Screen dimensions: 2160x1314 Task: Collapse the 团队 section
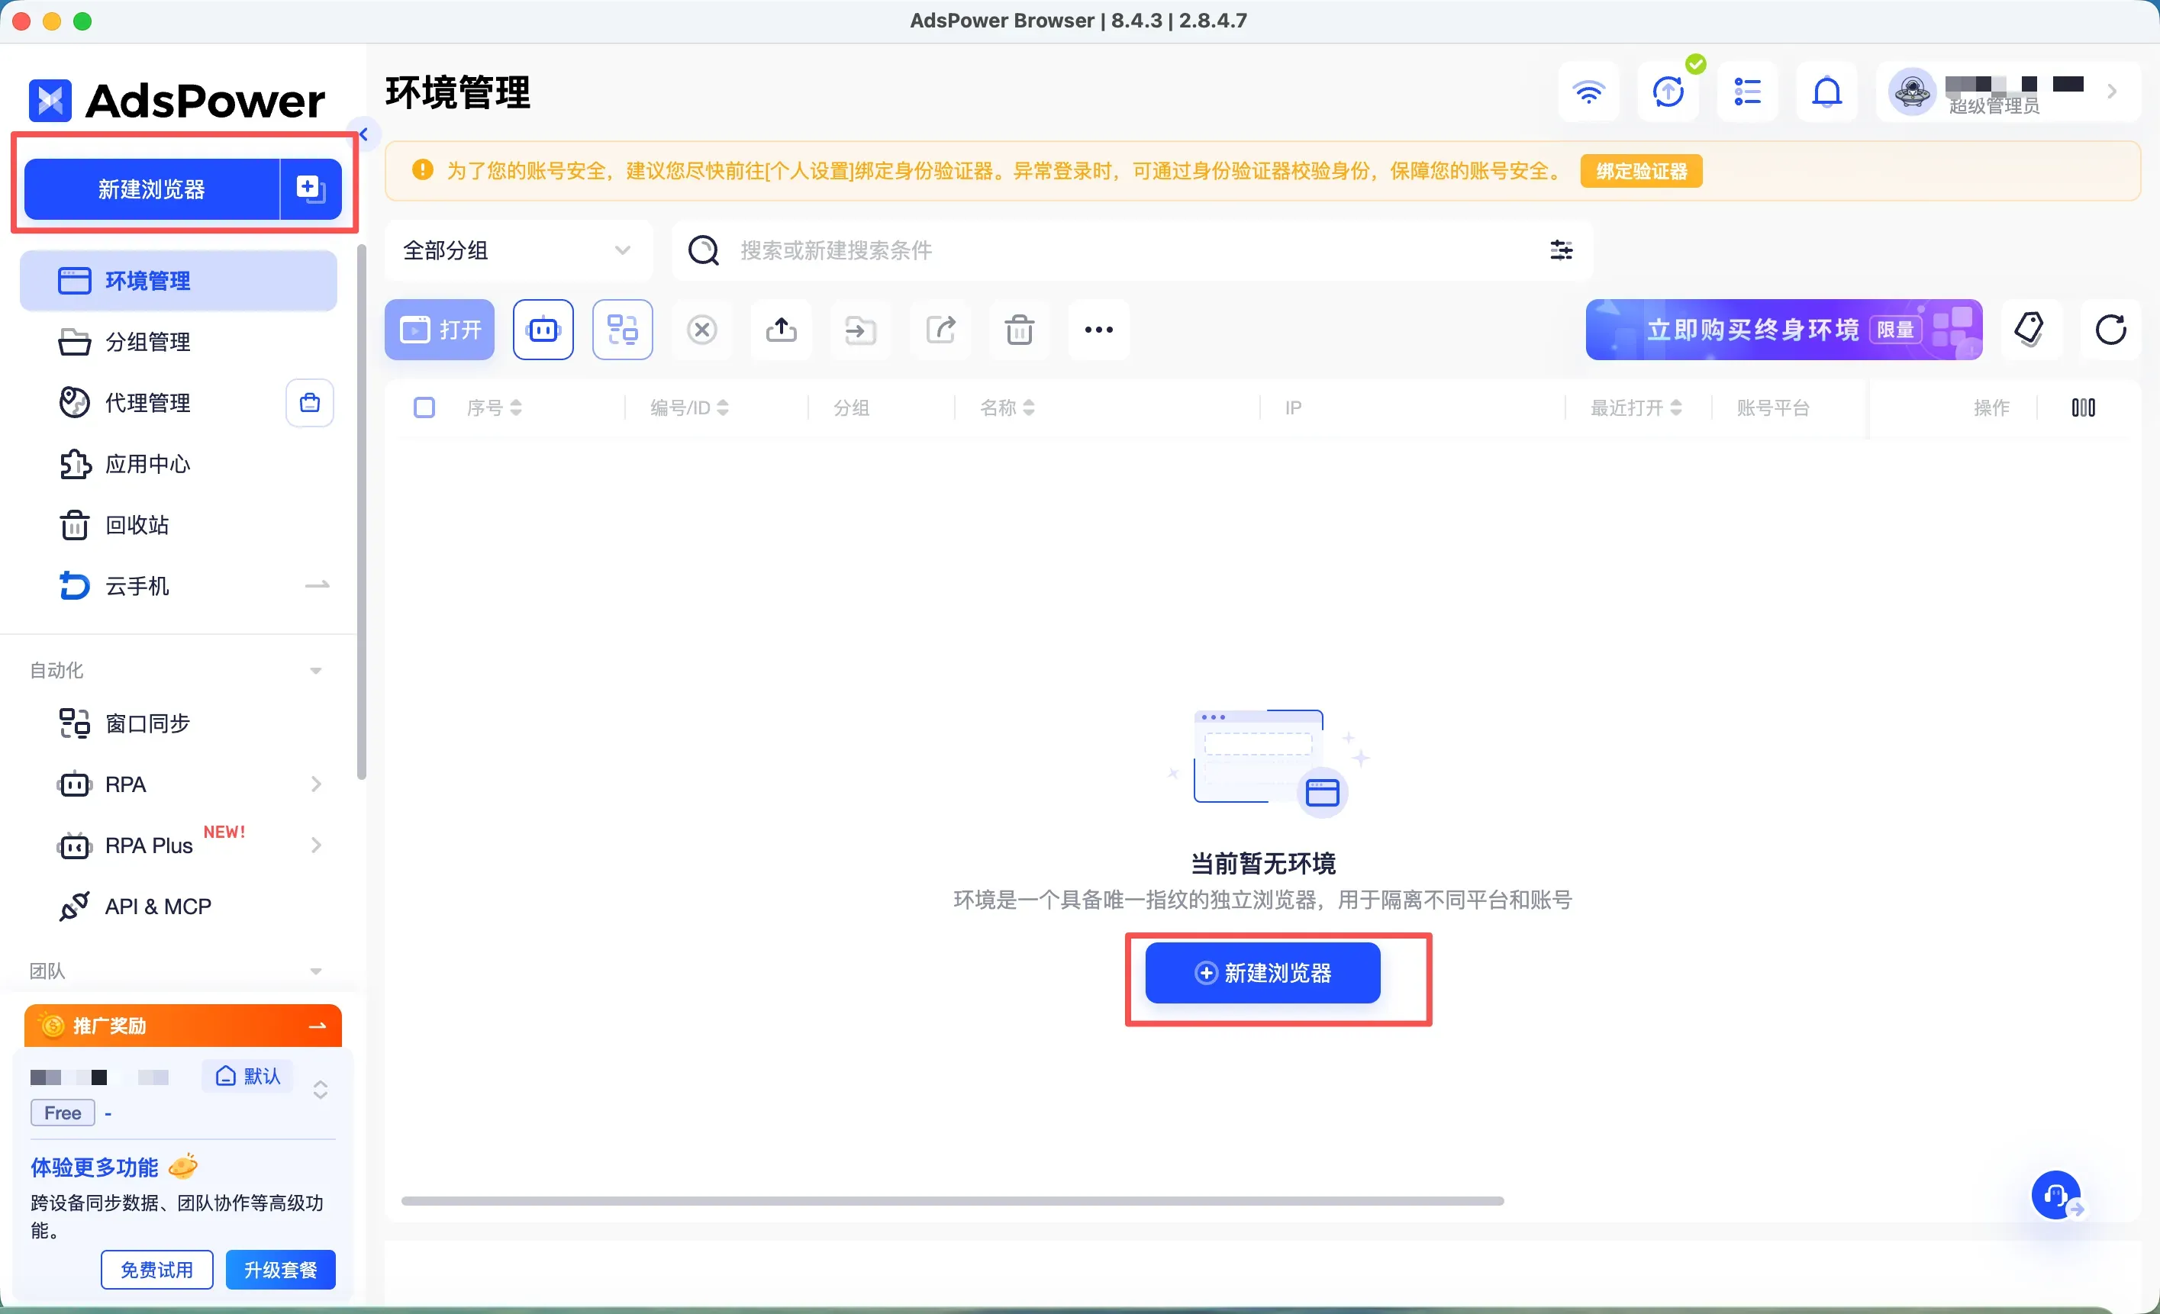(x=315, y=971)
